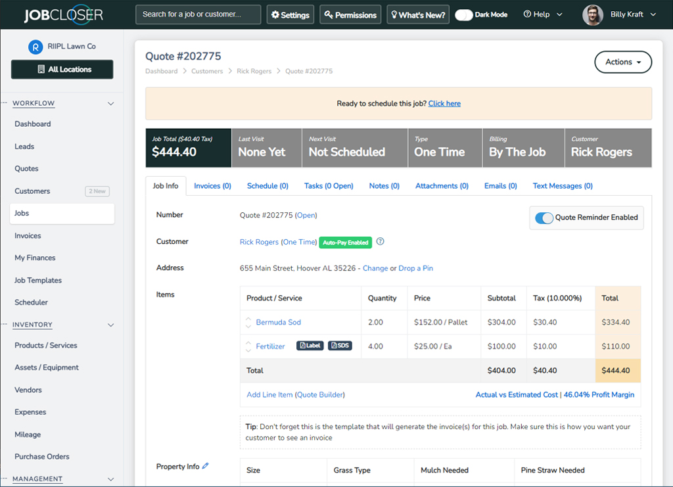
Task: Collapse the Workflow sidebar section
Action: (x=110, y=104)
